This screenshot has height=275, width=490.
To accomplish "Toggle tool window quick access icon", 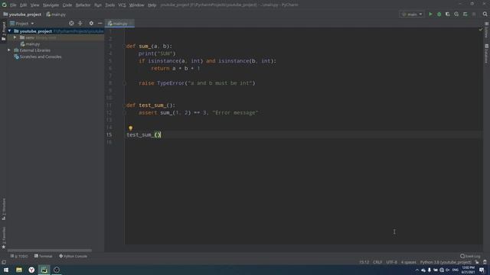I will pos(4,262).
